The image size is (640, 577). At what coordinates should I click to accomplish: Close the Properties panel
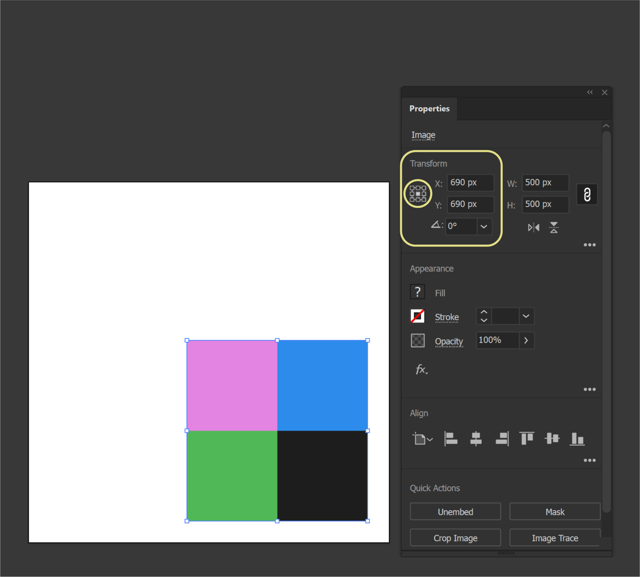pos(605,92)
